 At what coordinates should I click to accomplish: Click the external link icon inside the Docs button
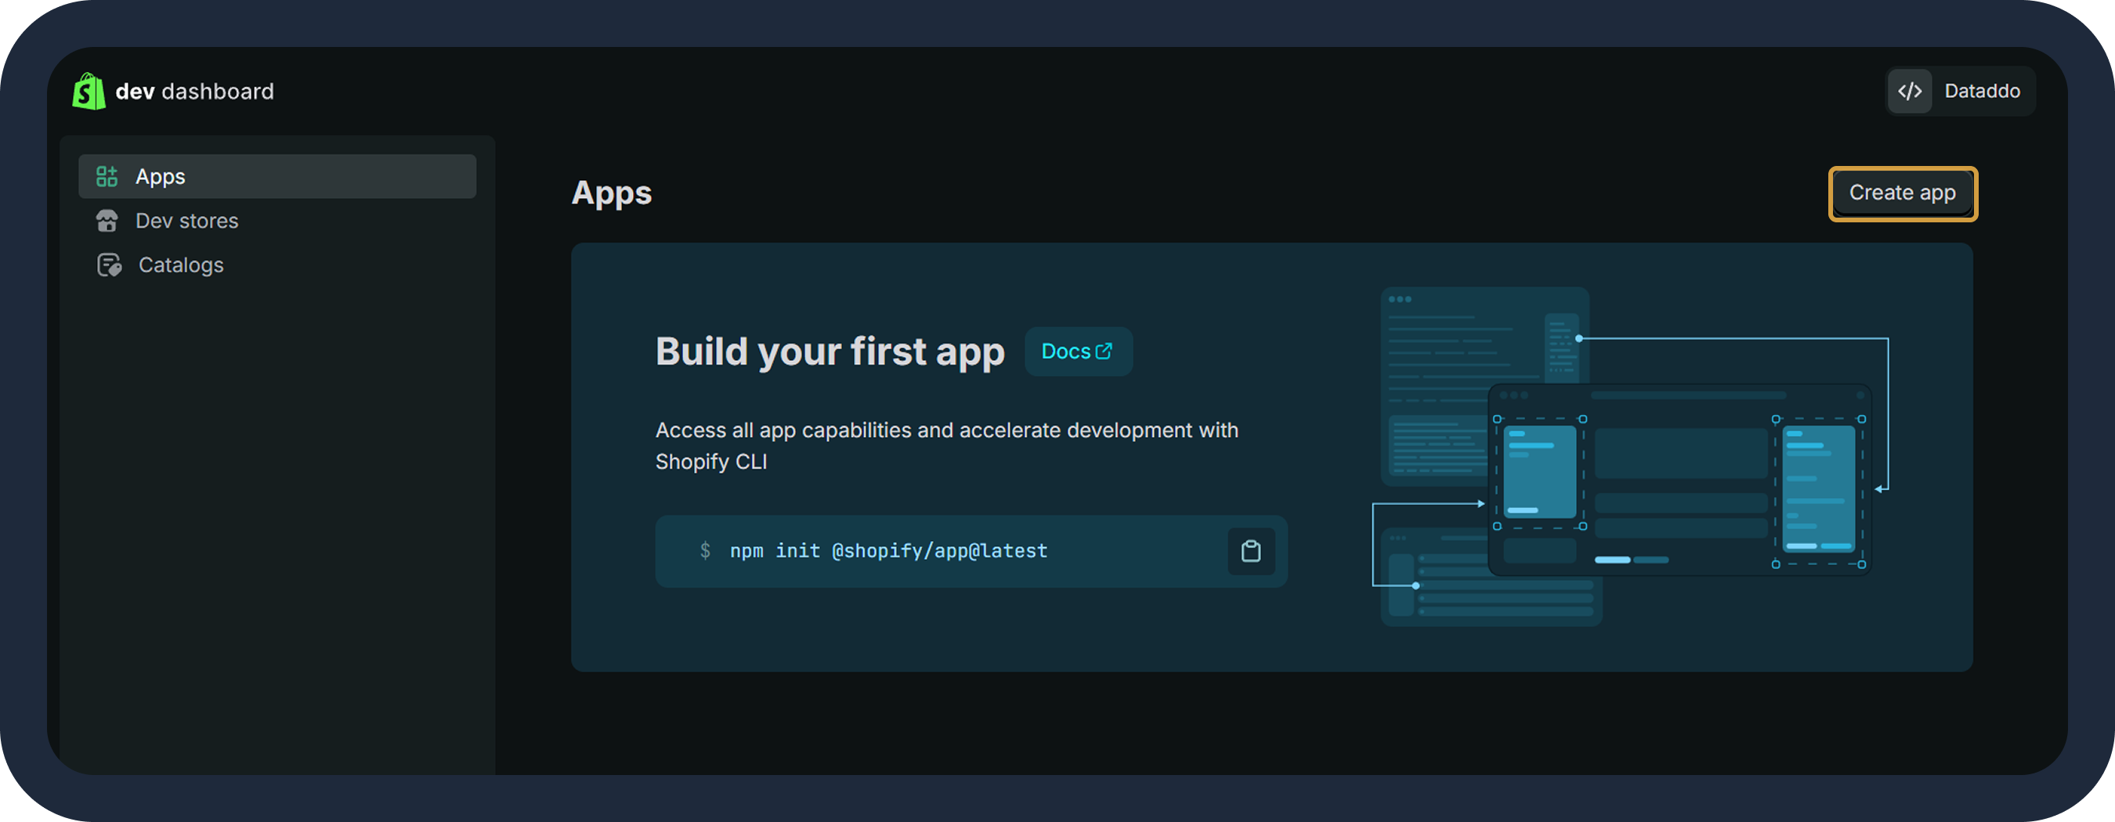tap(1104, 350)
